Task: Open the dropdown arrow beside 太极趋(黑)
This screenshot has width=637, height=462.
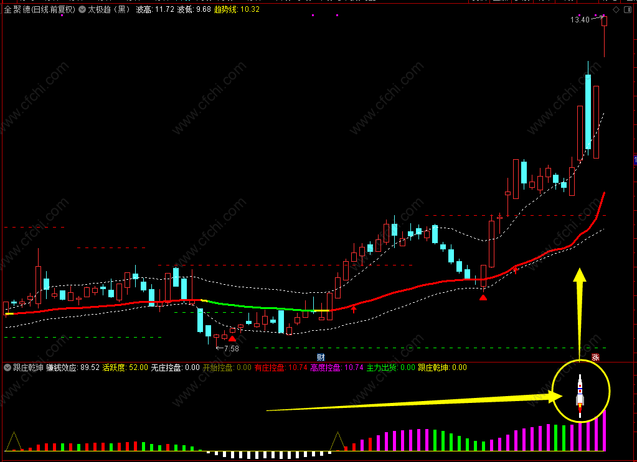Action: [x=82, y=9]
